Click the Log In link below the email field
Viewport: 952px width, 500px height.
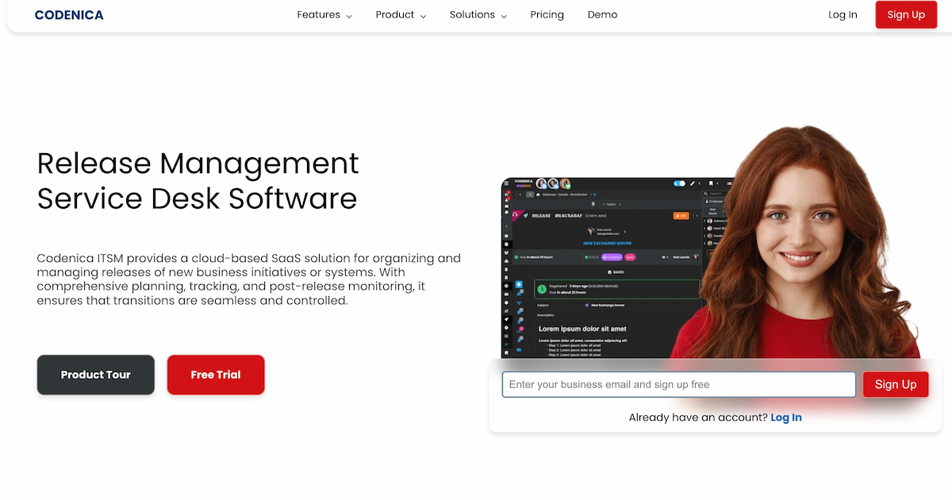click(785, 417)
